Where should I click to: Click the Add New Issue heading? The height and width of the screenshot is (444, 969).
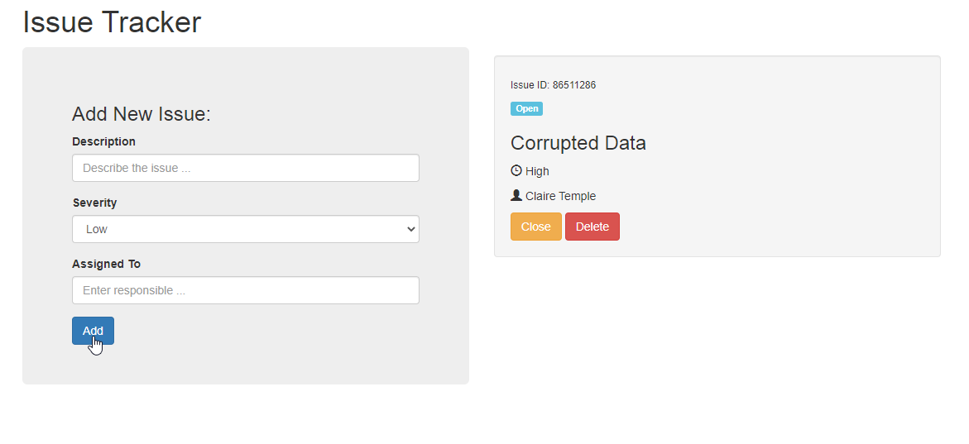142,114
